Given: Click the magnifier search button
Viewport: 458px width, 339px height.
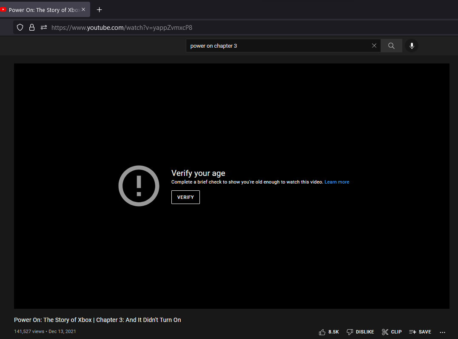Looking at the screenshot, I should click(391, 46).
